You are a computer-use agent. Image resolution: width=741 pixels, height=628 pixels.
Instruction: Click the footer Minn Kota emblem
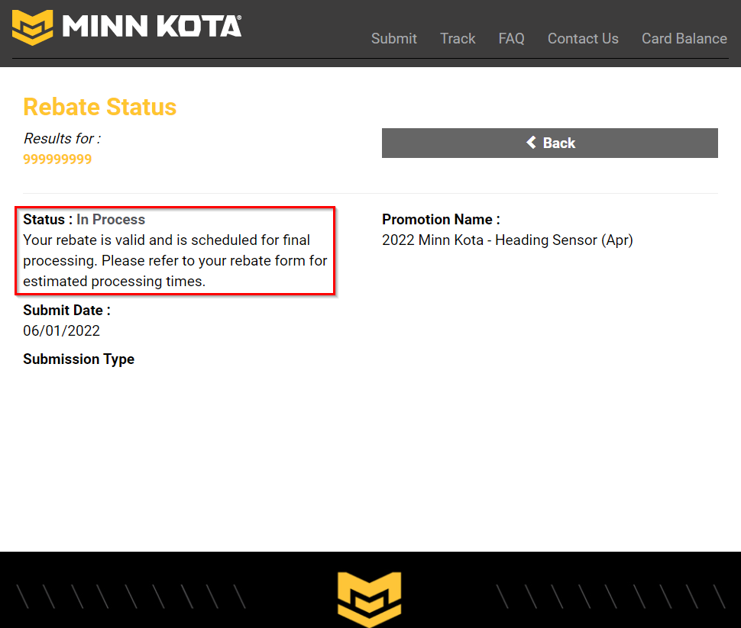click(x=370, y=599)
